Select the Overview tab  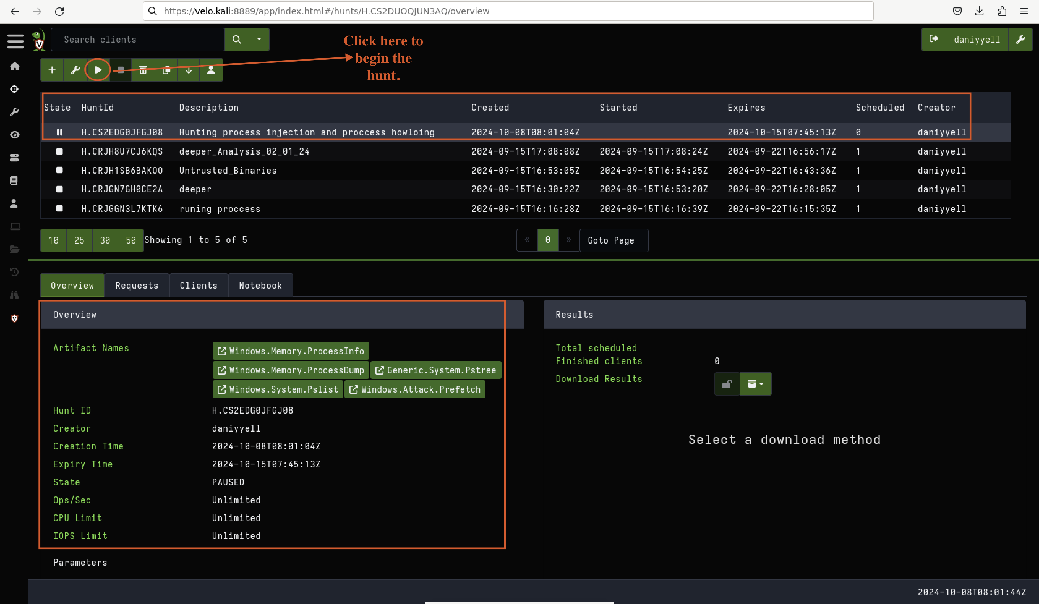tap(72, 286)
